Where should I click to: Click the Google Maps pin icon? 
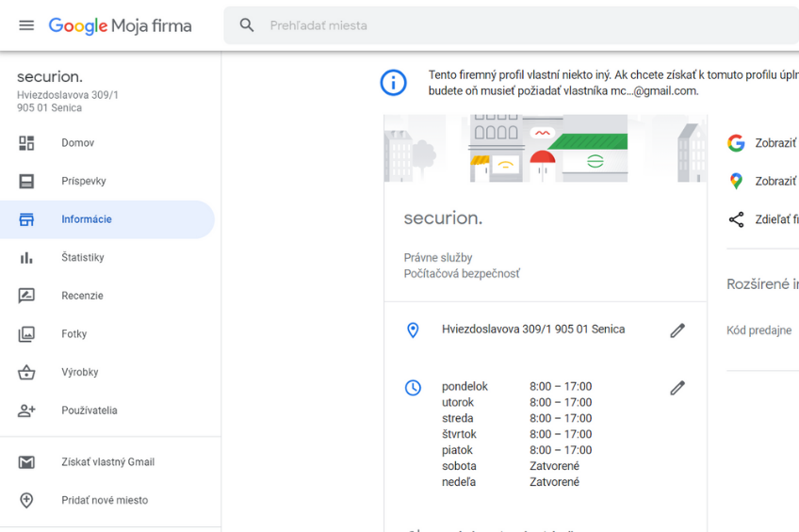[x=736, y=181]
